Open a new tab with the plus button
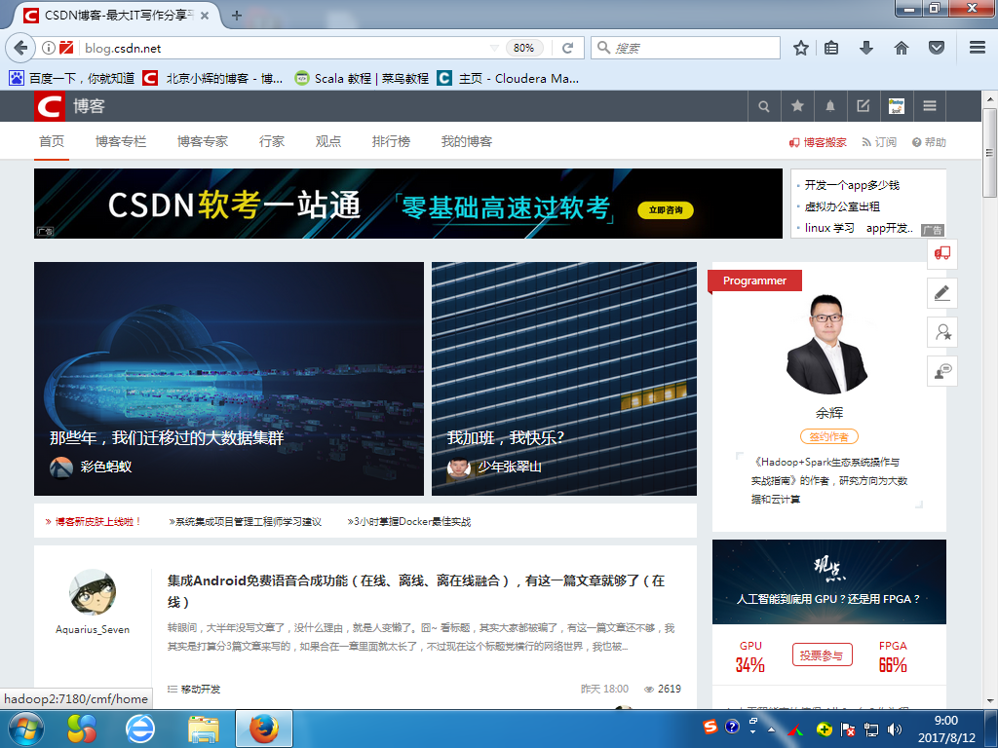 coord(237,16)
